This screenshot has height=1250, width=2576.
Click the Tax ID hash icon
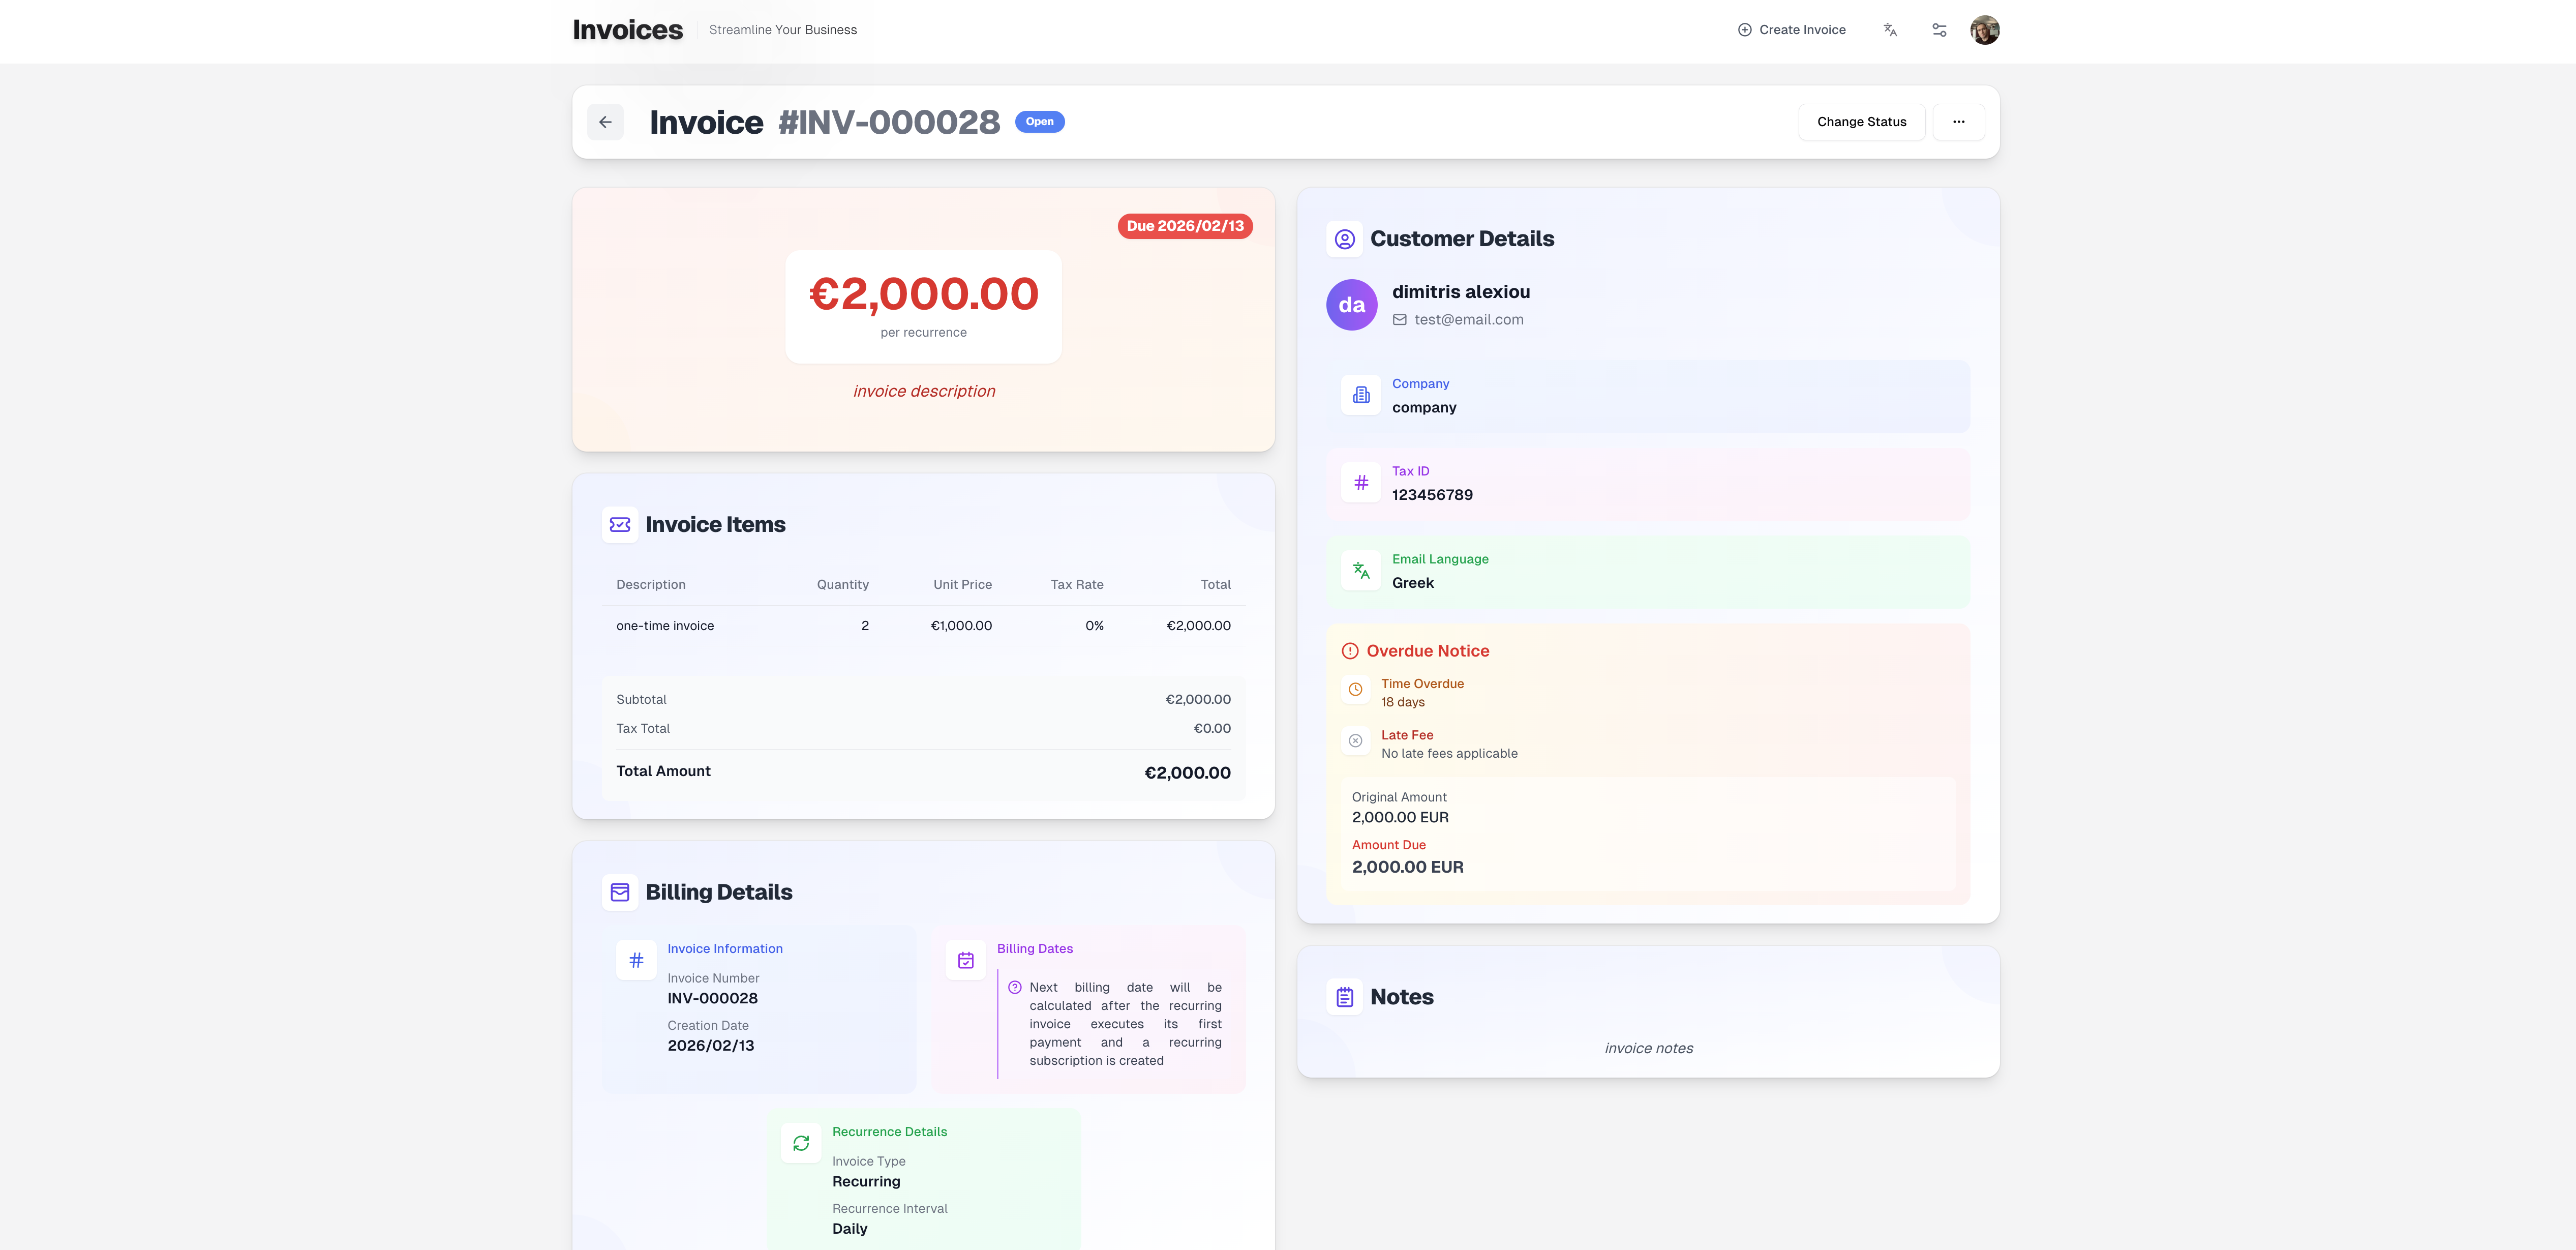coord(1360,482)
